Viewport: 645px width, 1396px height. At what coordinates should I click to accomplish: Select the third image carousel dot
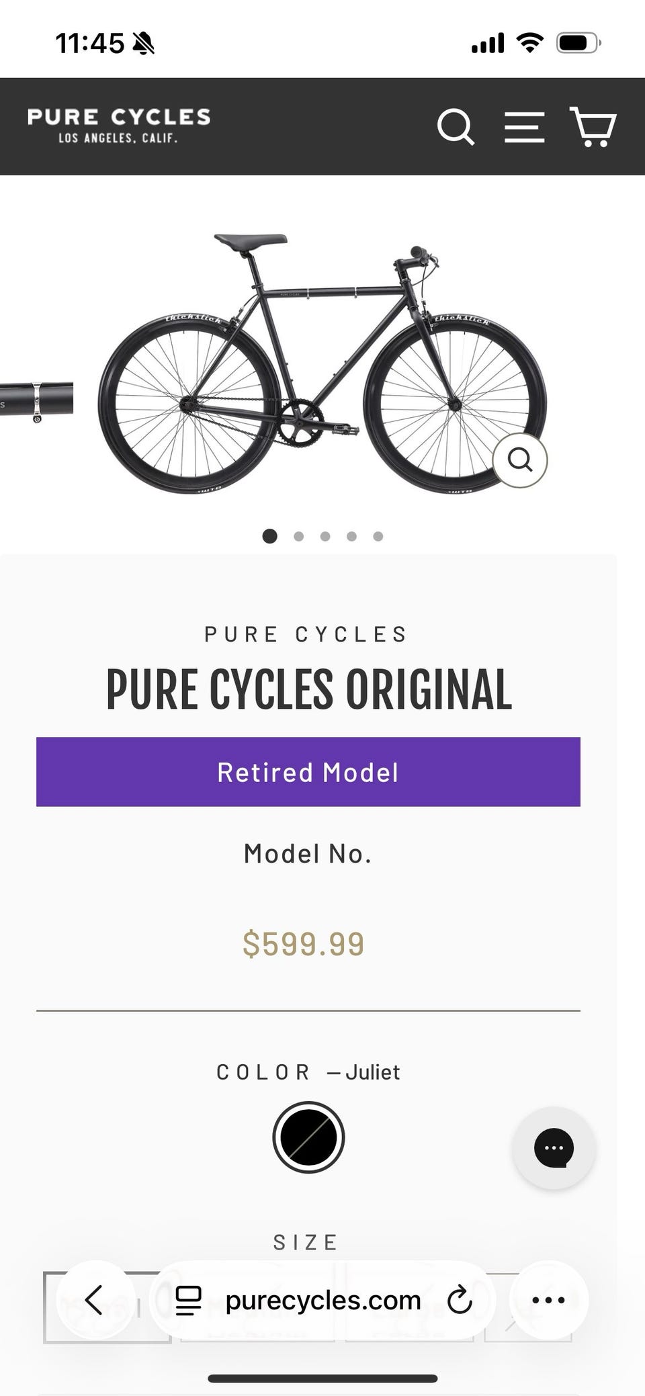point(325,536)
